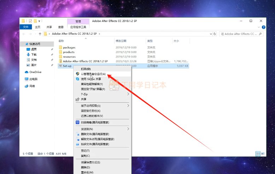275x174 pixels.
Task: Open 桌面 in the navigation pane
Action: 34,49
